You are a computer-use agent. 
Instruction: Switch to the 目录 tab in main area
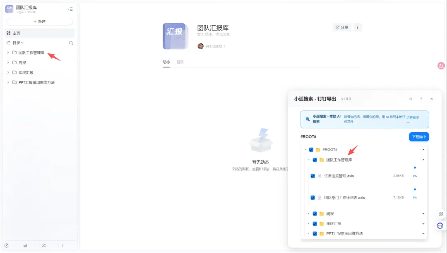pyautogui.click(x=180, y=62)
